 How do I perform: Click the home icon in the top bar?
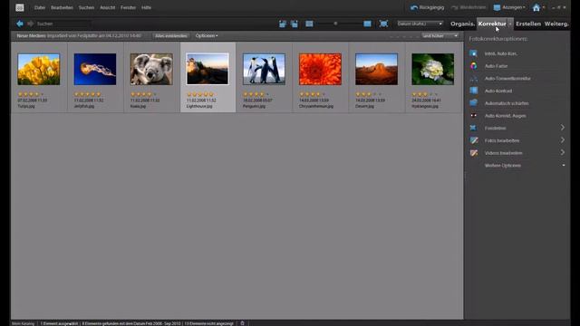tap(536, 7)
